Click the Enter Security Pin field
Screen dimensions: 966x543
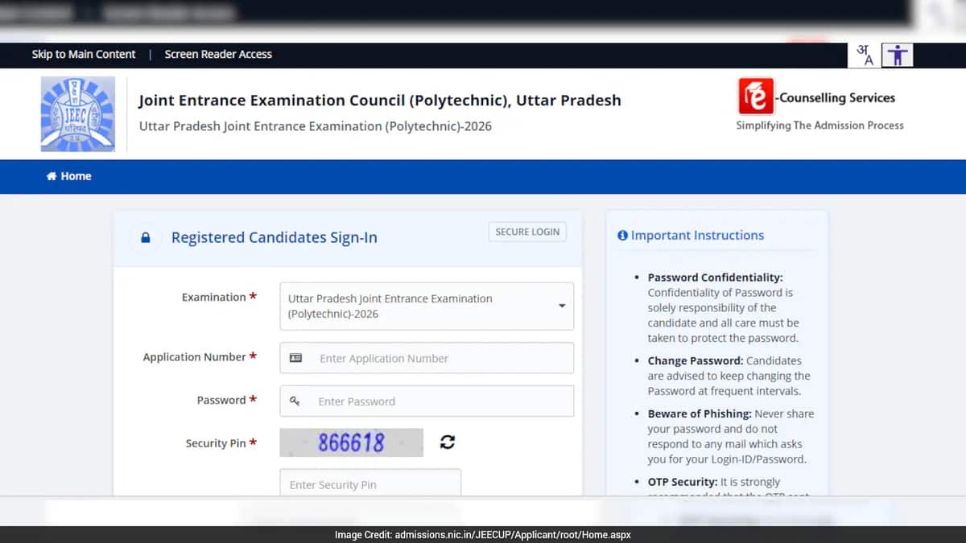(370, 484)
